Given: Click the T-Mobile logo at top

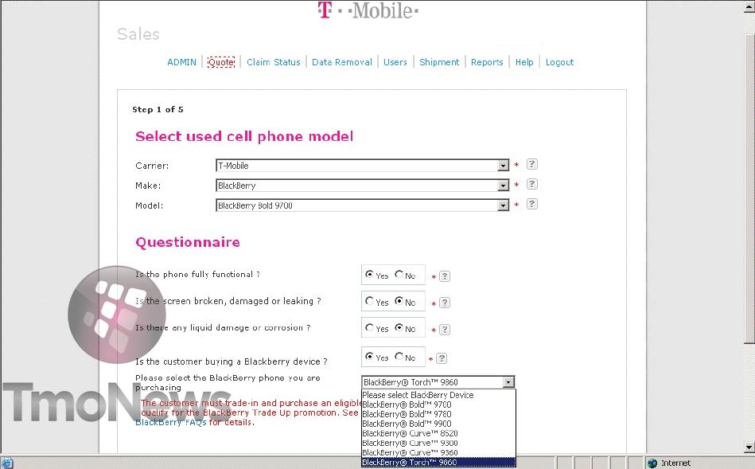Looking at the screenshot, I should pos(368,10).
